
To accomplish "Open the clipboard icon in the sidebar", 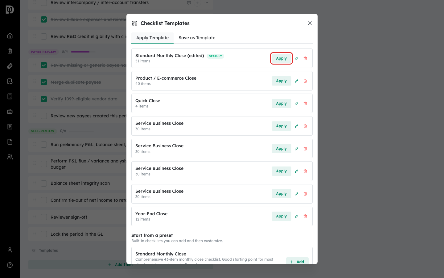I will (10, 51).
